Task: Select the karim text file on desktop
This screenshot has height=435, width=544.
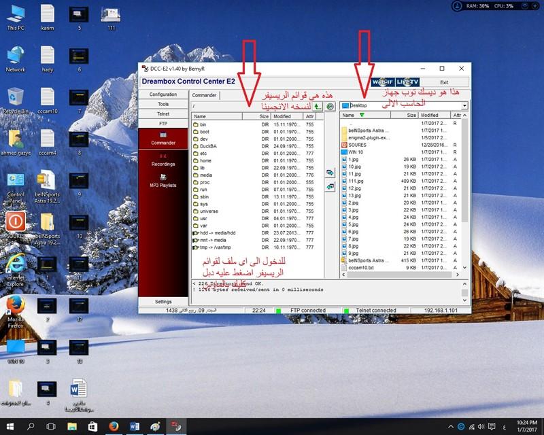Action: pyautogui.click(x=48, y=18)
